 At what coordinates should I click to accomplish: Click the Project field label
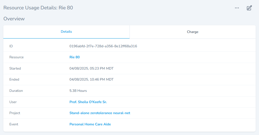[x=15, y=113]
